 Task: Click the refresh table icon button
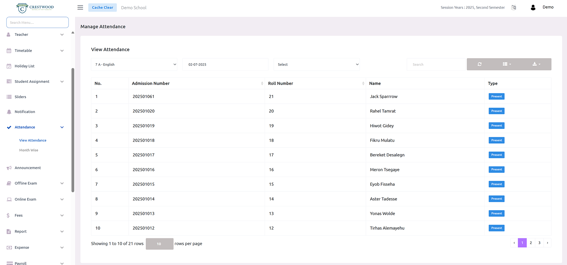pyautogui.click(x=480, y=64)
